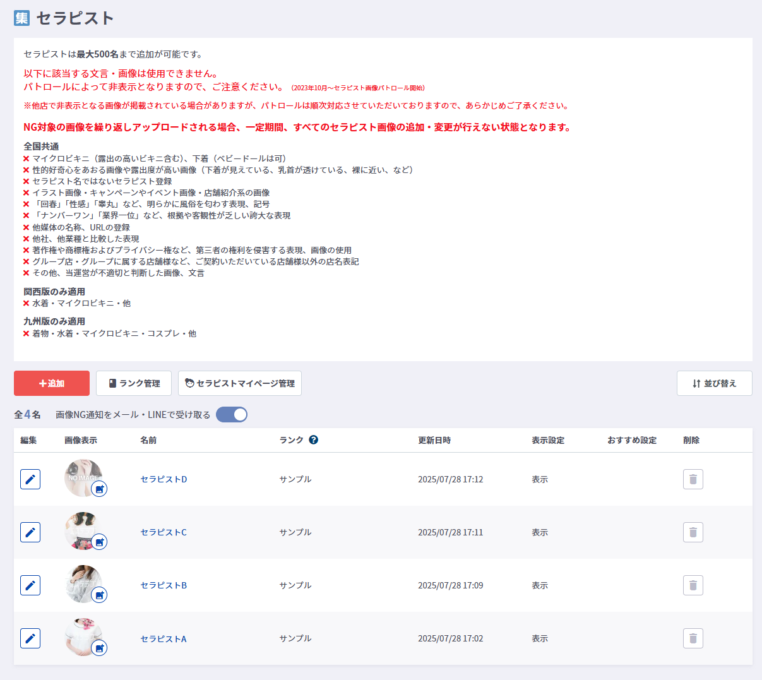Screen dimensions: 762x680
Task: Click image change badge on セラピストA photo
Action: [x=99, y=648]
